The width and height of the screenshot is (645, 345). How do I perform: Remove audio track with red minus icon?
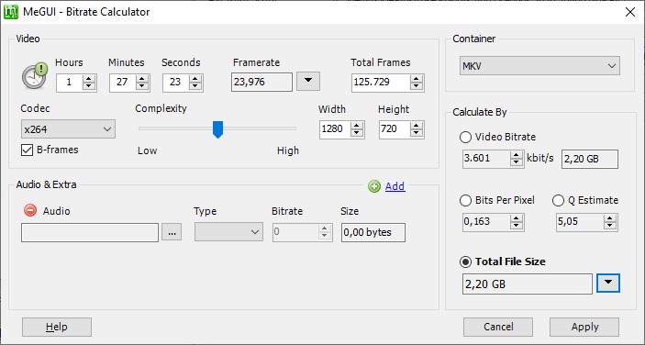click(x=30, y=210)
